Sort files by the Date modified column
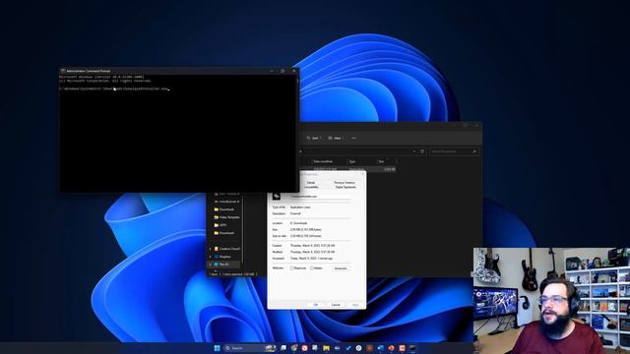This screenshot has height=354, width=630. coord(324,161)
